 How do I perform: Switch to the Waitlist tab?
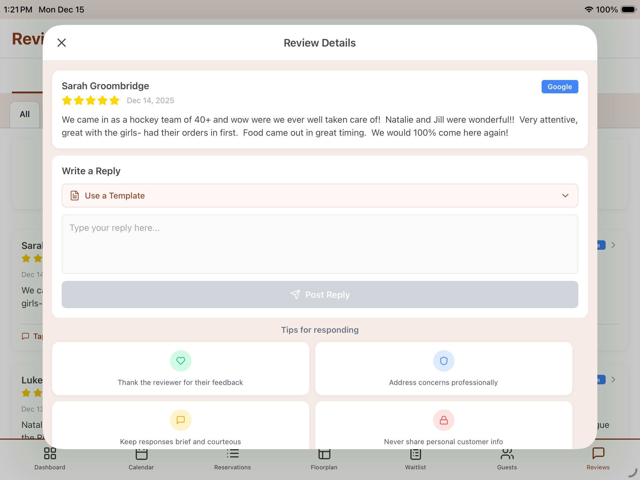click(x=415, y=459)
